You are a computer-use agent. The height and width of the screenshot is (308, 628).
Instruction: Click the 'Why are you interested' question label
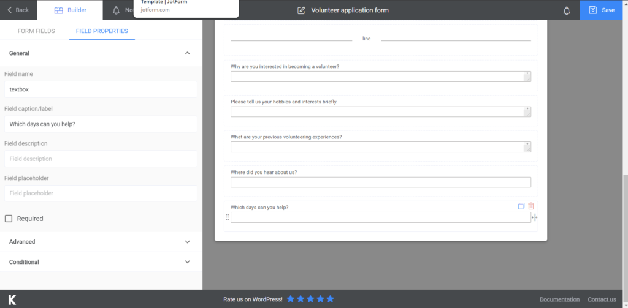tap(285, 66)
